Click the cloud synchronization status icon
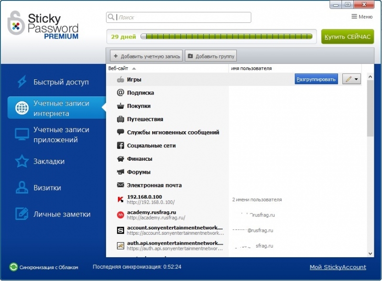The width and height of the screenshot is (382, 281). pos(13,267)
